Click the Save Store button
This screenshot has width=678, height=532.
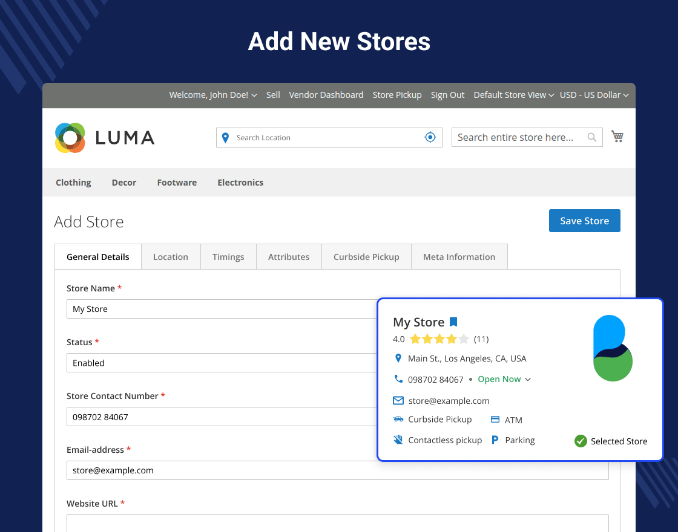click(x=585, y=221)
